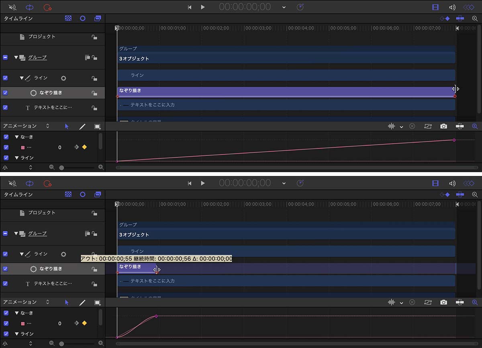This screenshot has height=348, width=482.
Task: Click audio waveform icon in upper keyframe editor
Action: [x=391, y=126]
